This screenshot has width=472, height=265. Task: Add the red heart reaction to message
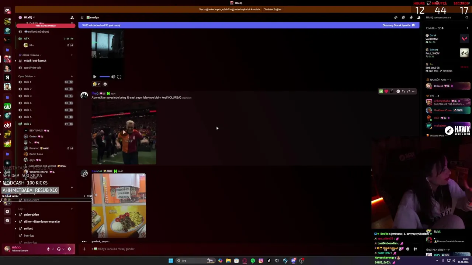[386, 91]
